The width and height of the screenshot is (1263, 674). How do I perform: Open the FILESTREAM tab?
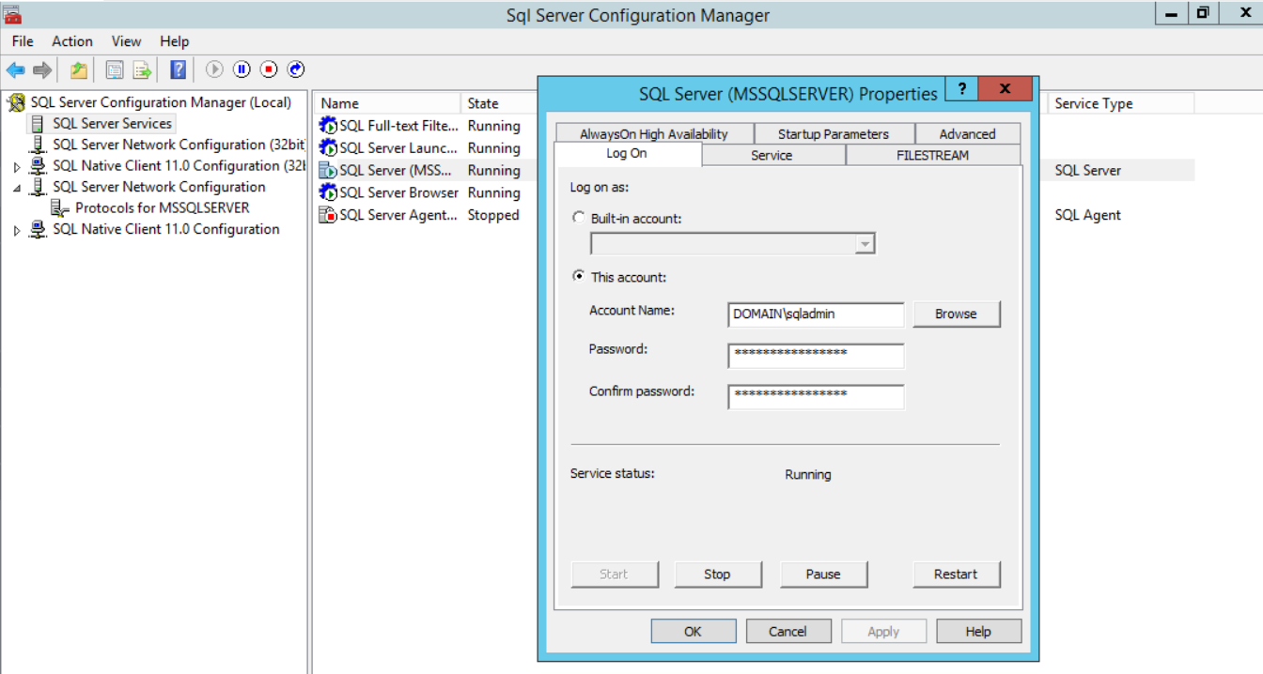click(932, 156)
